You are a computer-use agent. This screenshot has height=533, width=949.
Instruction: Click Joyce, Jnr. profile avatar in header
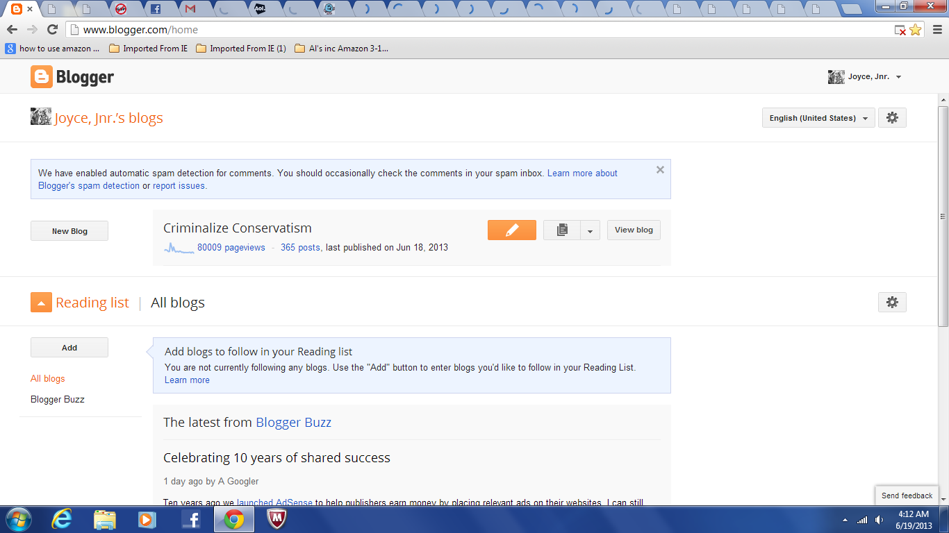[836, 76]
